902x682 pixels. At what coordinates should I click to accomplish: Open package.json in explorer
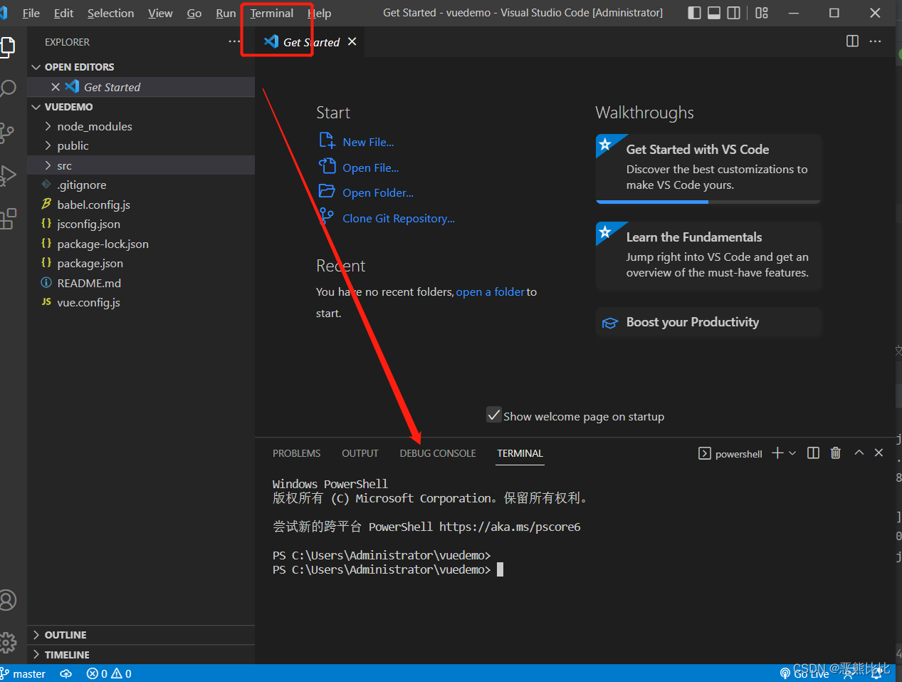141,263
